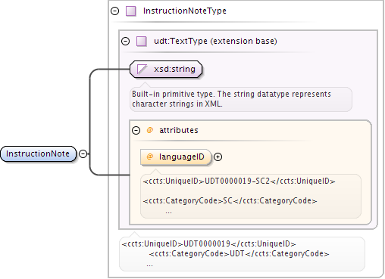Select the xsd:string type node
The width and height of the screenshot is (385, 279).
pos(166,69)
